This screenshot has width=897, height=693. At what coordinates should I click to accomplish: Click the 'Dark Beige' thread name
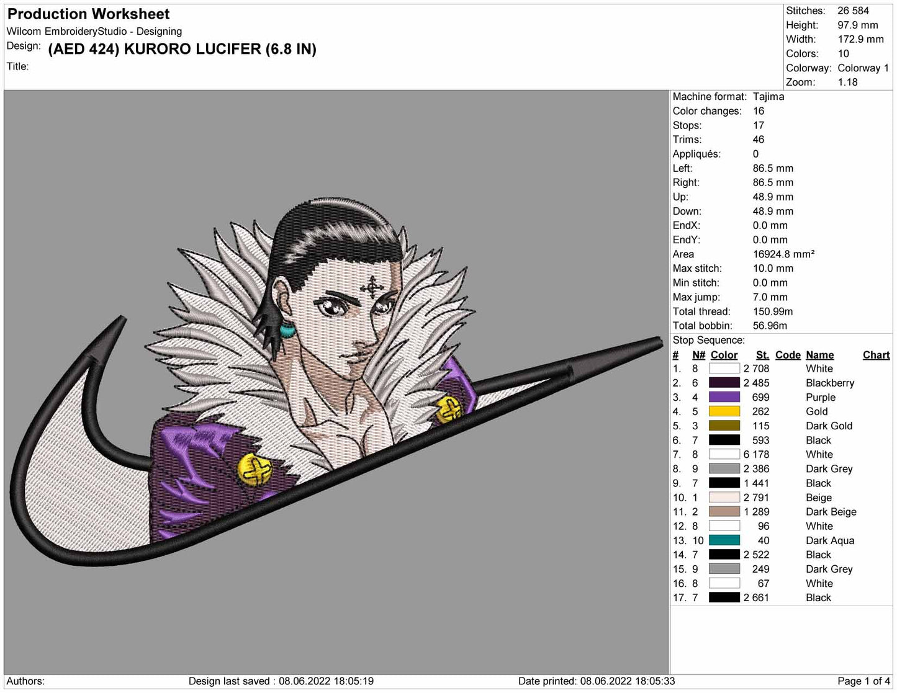click(831, 512)
